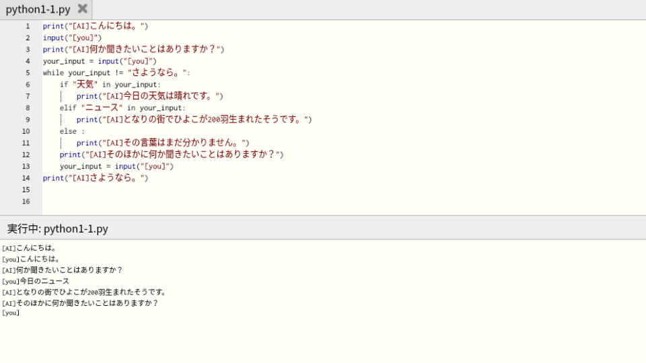Click the your_input = input line 4
Screen dimensions: 646x363
point(100,61)
